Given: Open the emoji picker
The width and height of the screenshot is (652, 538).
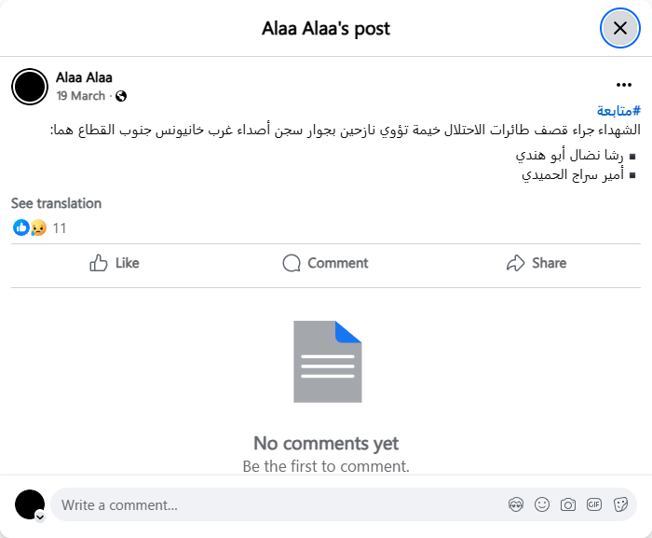Looking at the screenshot, I should (x=542, y=504).
